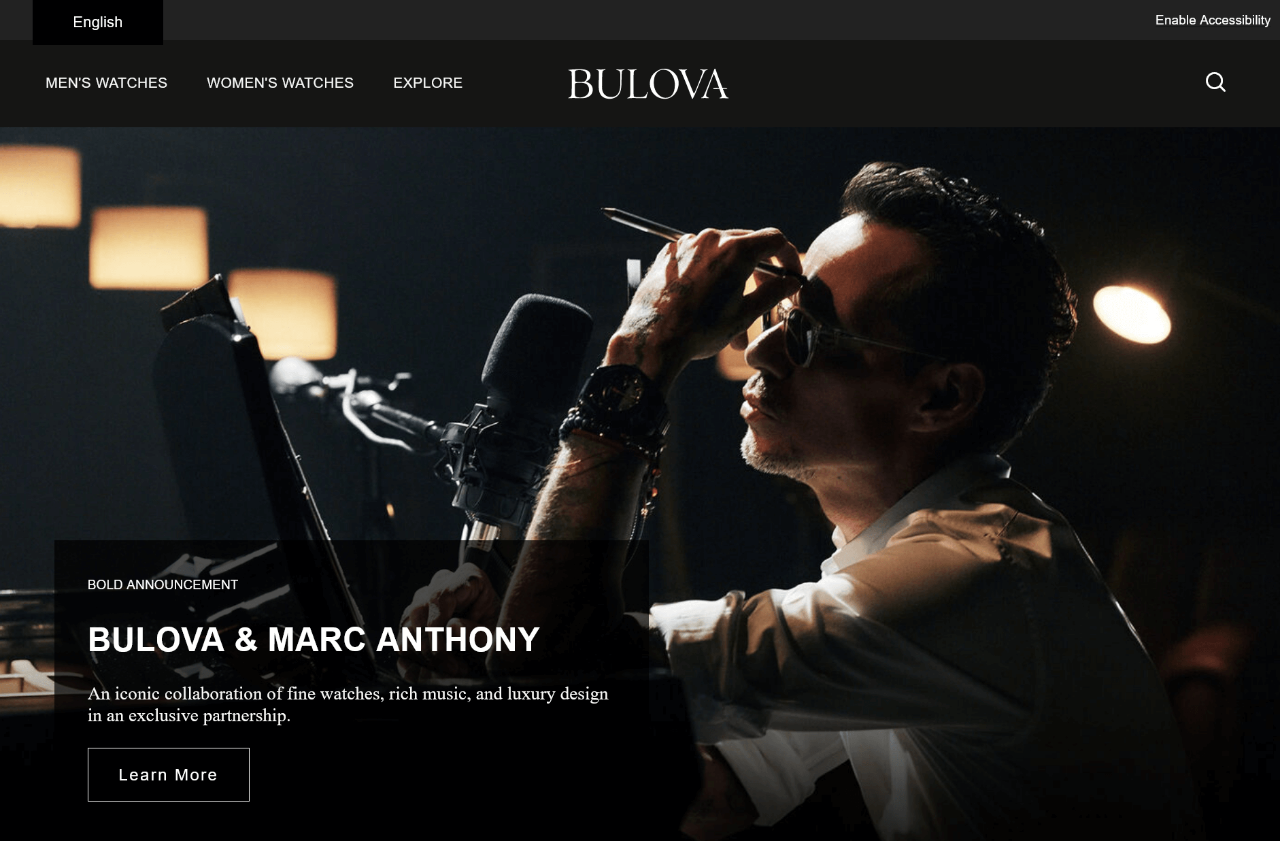This screenshot has width=1280, height=841.
Task: Click the glowing round lamp on right
Action: click(x=1132, y=314)
